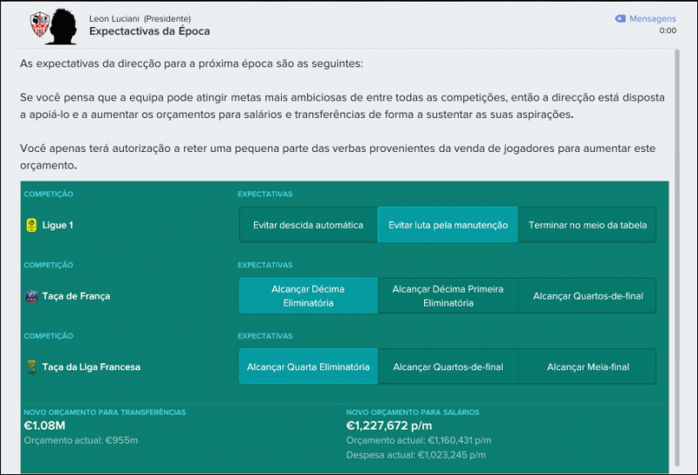Click the Ligue 1 competition name
The height and width of the screenshot is (475, 698).
pos(58,225)
